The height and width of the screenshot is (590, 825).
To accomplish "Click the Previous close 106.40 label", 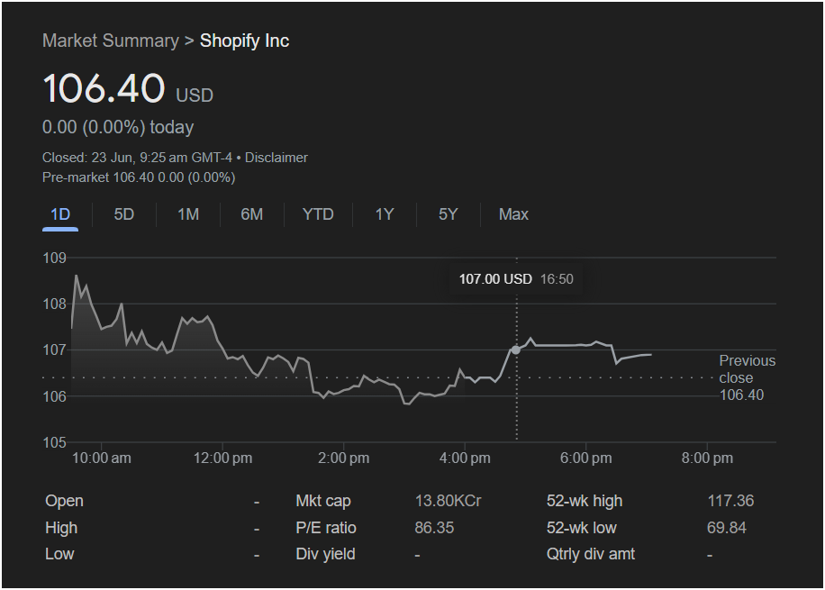I will [747, 377].
